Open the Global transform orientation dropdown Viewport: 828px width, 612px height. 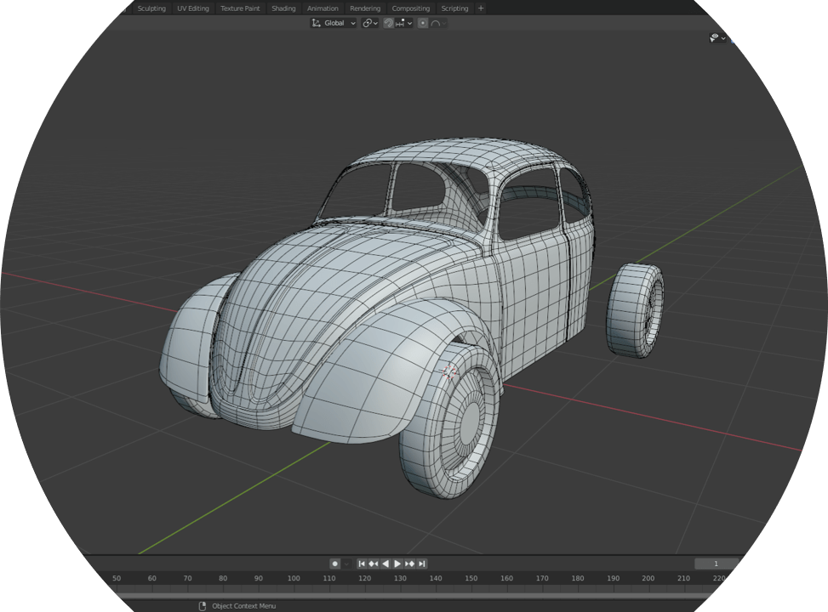pyautogui.click(x=334, y=23)
